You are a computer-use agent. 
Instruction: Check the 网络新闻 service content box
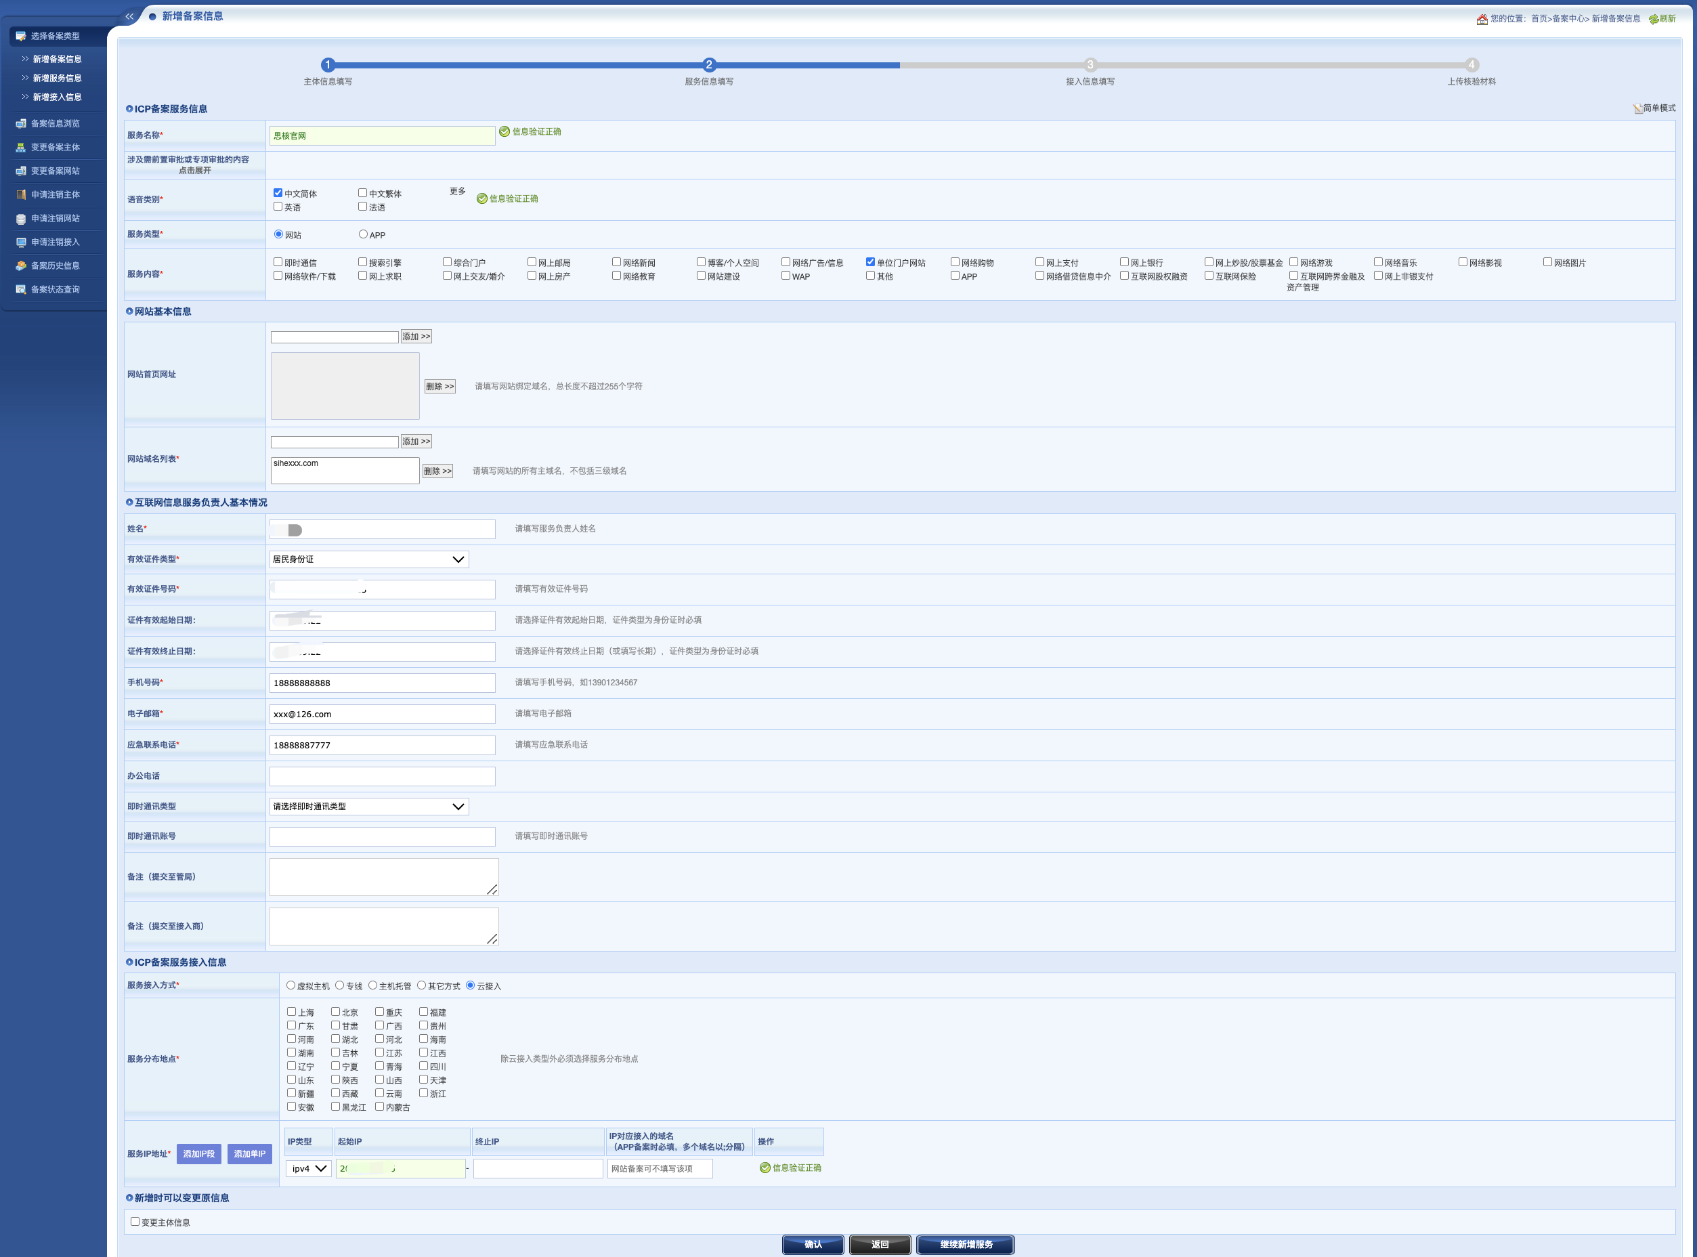pyautogui.click(x=617, y=263)
